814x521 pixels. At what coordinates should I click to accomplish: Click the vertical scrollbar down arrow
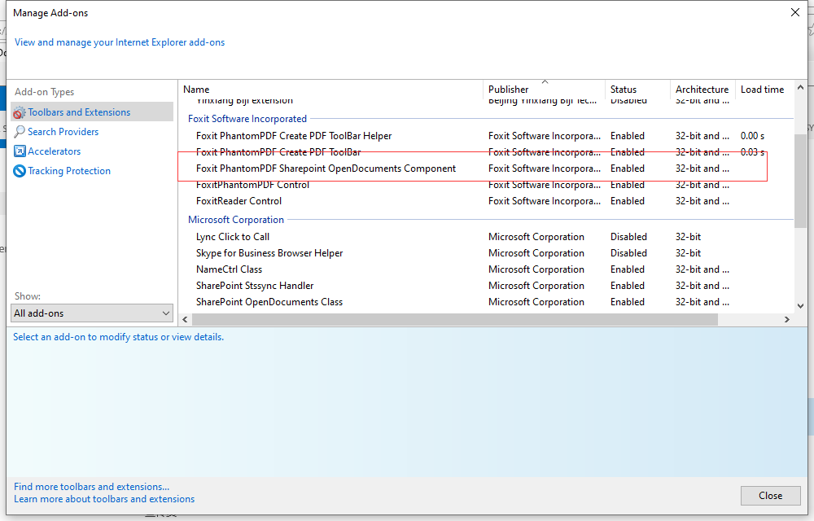[801, 306]
